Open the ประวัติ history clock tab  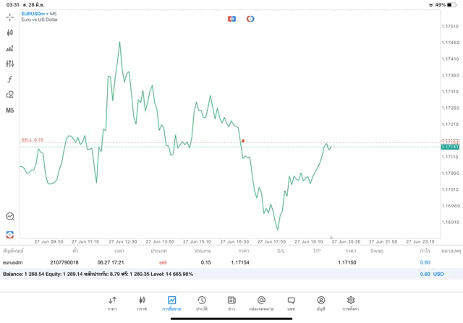click(201, 303)
